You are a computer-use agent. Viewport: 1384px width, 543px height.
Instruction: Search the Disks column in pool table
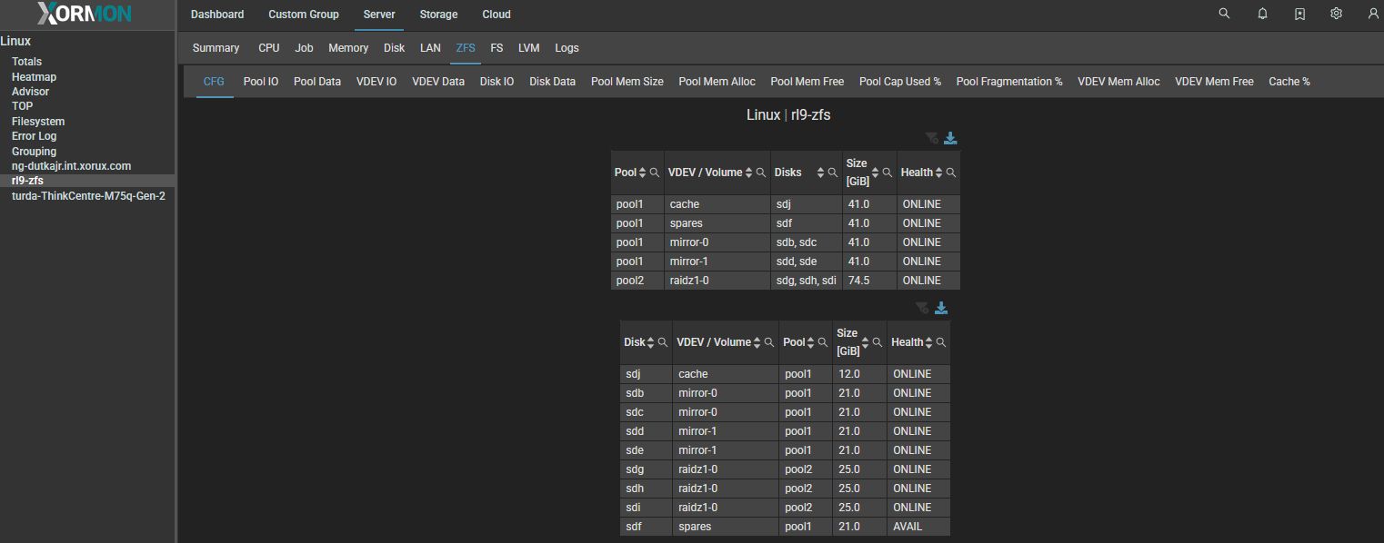(833, 173)
